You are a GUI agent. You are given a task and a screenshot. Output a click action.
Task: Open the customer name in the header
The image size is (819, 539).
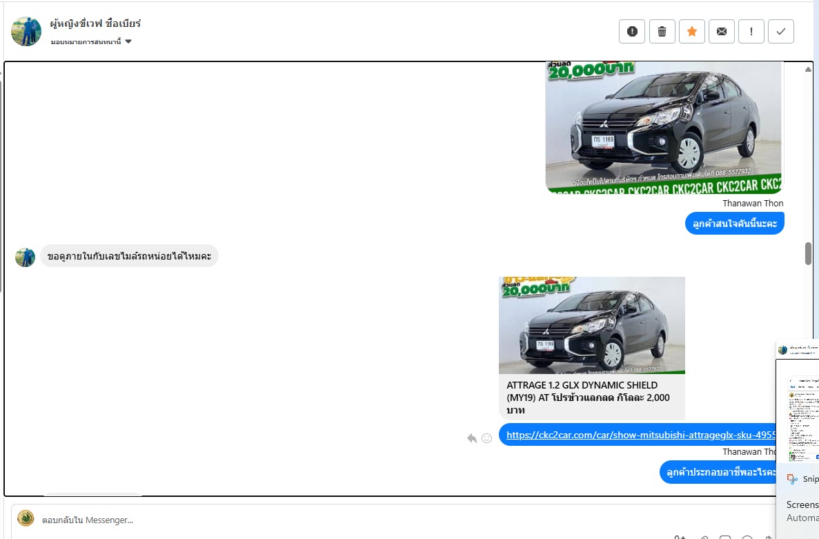pos(96,23)
